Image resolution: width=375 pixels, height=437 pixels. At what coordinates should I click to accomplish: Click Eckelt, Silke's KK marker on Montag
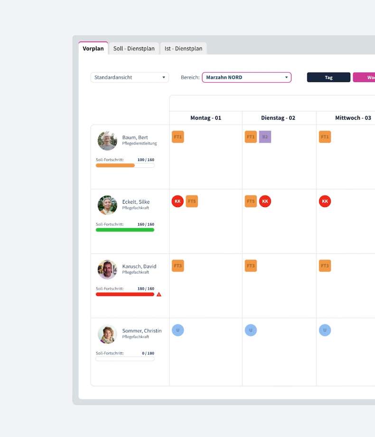(178, 201)
